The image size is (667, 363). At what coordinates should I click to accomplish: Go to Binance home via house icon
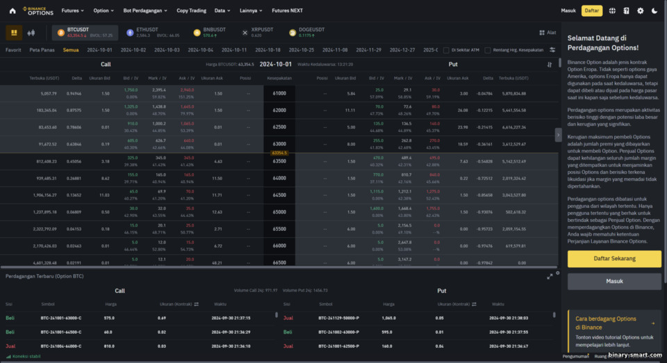[13, 10]
